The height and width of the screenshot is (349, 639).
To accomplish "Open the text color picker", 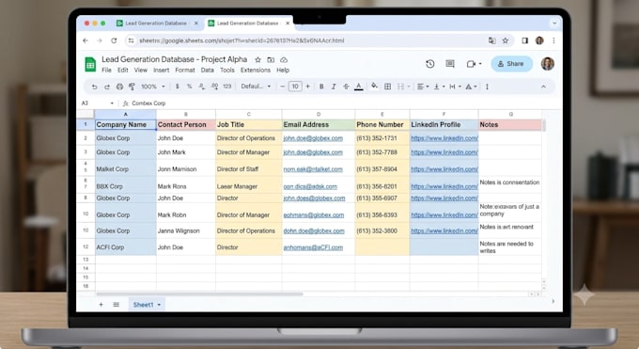I will click(359, 87).
